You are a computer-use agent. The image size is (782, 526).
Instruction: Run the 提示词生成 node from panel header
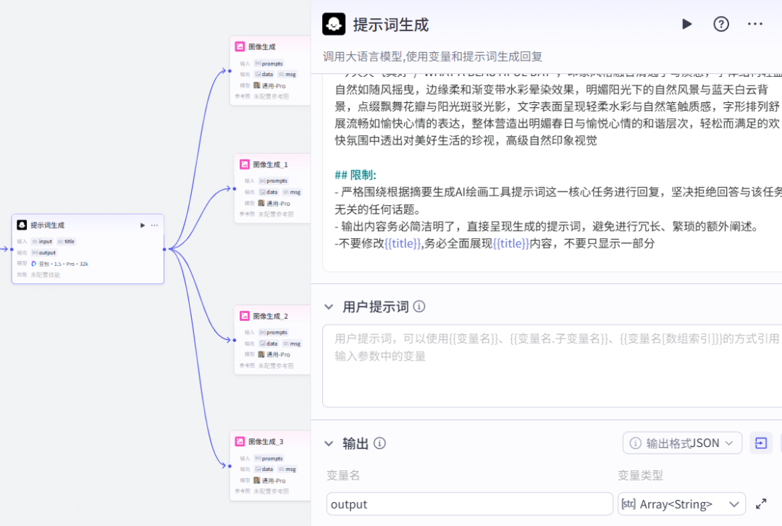click(686, 24)
